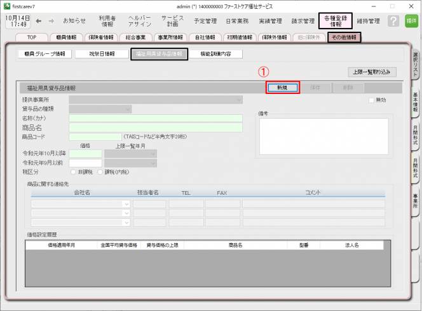Image resolution: width=422 pixels, height=311 pixels.
Task: Expand the 提供事業所 dropdown
Action: coord(156,100)
